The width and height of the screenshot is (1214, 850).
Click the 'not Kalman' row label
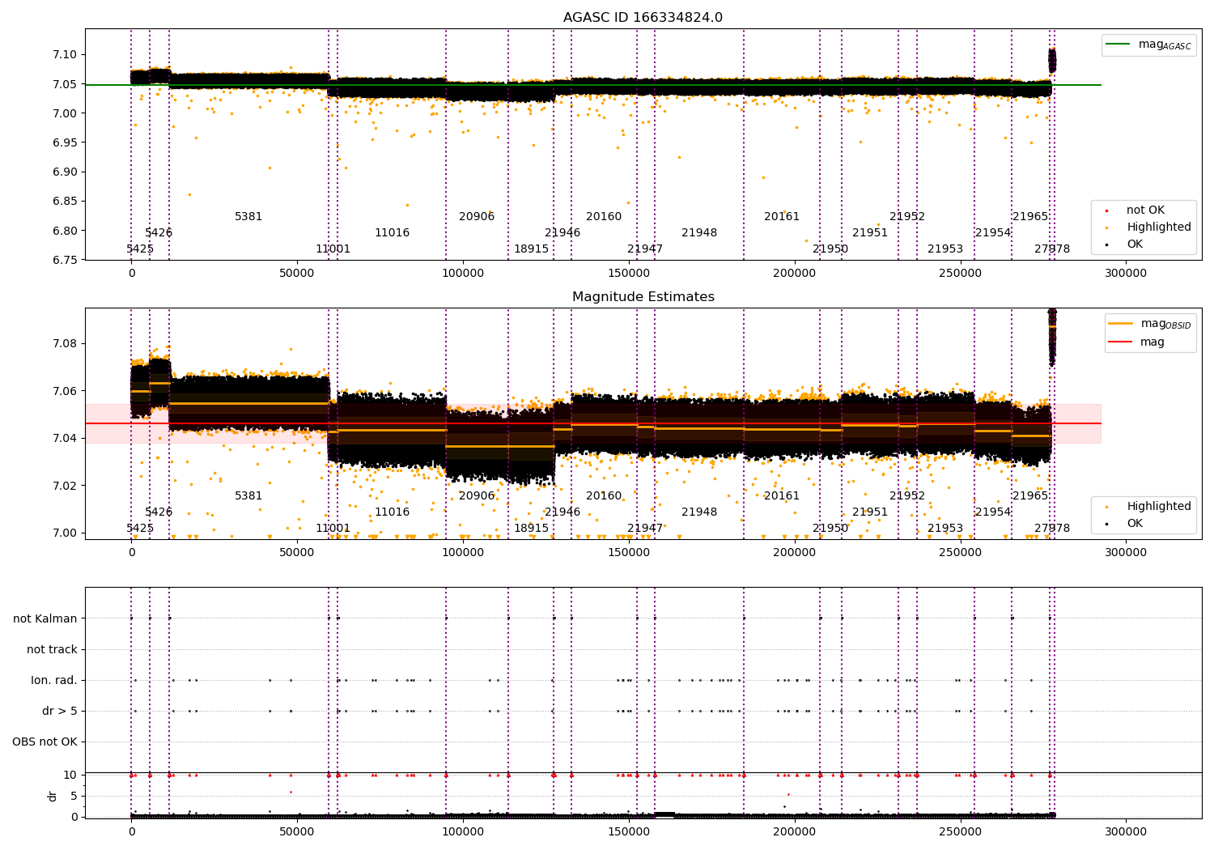[x=45, y=618]
